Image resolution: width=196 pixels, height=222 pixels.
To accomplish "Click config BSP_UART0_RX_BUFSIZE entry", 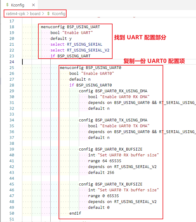I will 110,149.
